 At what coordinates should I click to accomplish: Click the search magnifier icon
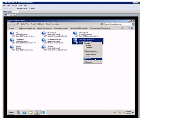(x=133, y=24)
